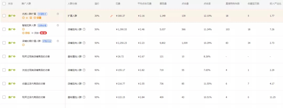The width and height of the screenshot is (283, 108).
Task: Show help for 基础属性人群 in 购买过店内商品的访客 row
Action: pos(84,97)
